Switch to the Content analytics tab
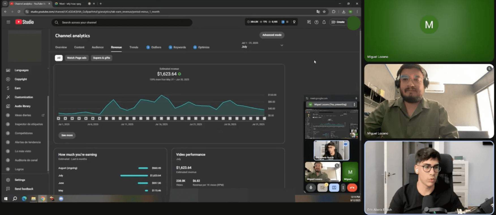This screenshot has width=496, height=215. [x=79, y=47]
